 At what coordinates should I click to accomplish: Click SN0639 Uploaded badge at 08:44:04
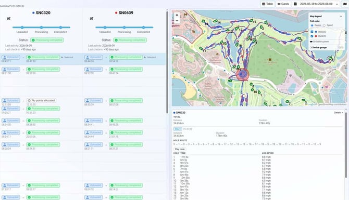pyautogui.click(x=94, y=57)
